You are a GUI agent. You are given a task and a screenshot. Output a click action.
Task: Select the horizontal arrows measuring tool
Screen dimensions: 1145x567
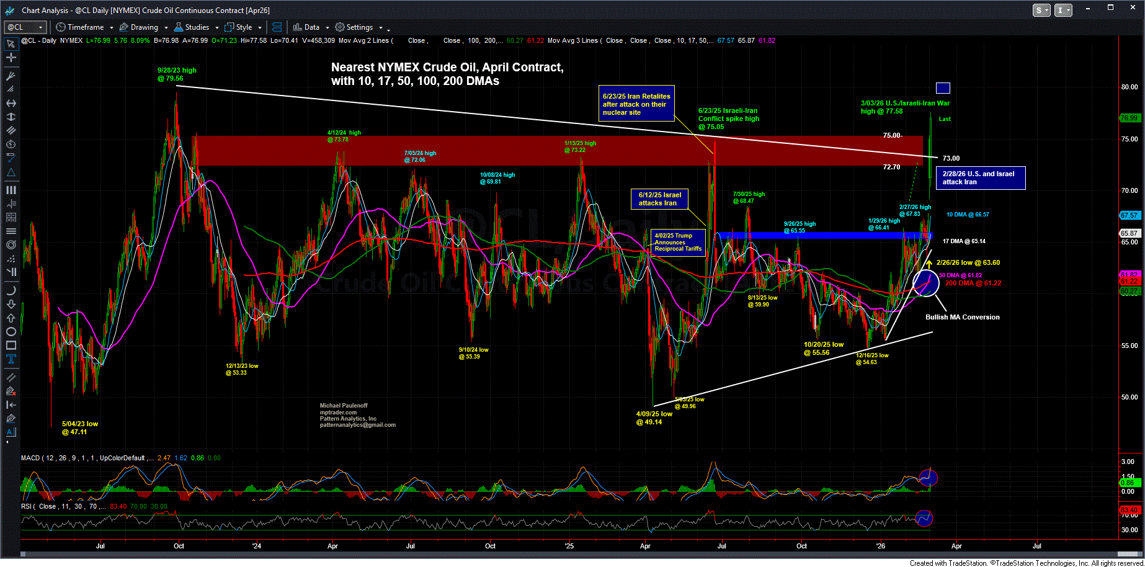[x=11, y=103]
